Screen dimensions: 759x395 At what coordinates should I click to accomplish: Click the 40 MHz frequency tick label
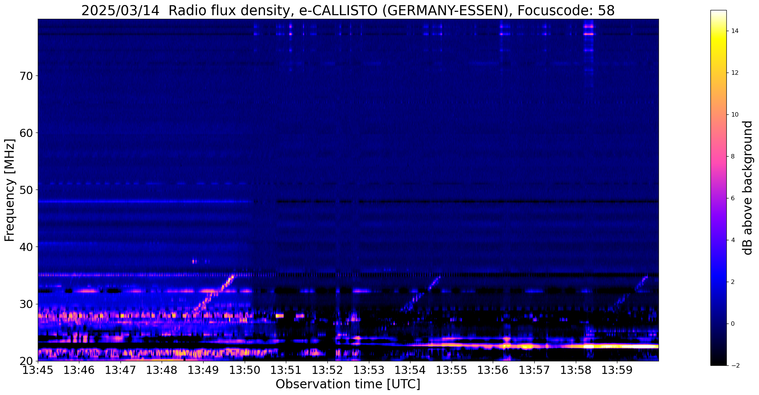coord(26,247)
